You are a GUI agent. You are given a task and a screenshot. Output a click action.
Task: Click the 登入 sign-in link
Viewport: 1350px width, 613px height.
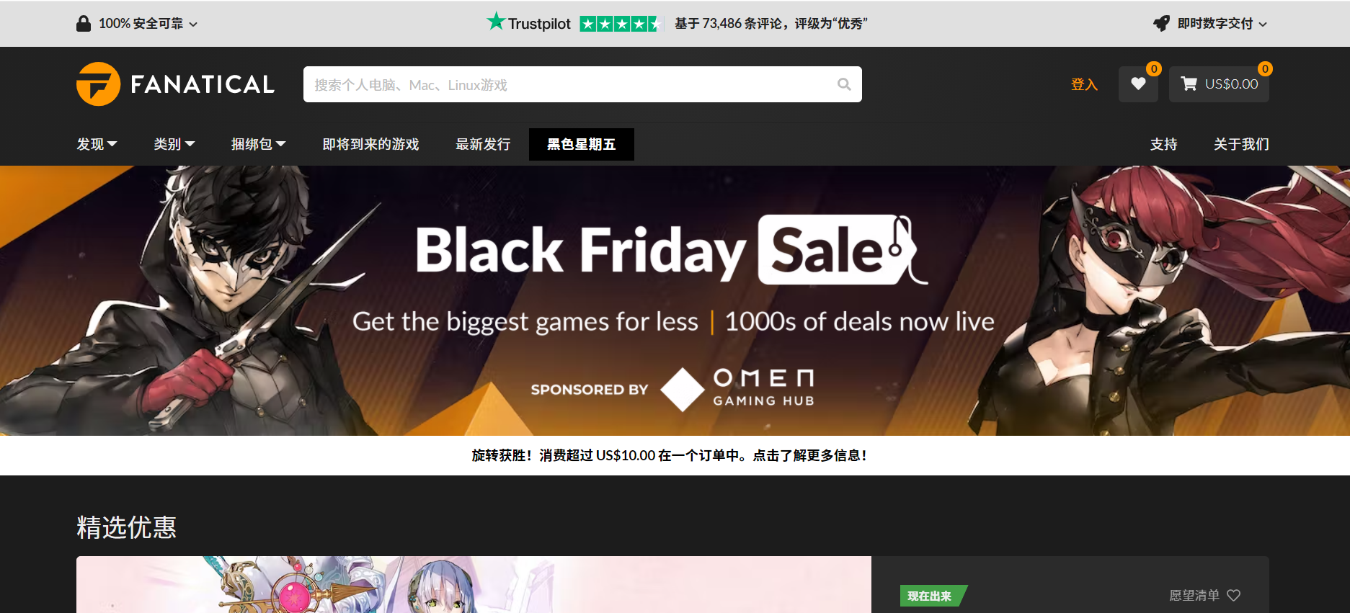click(x=1084, y=84)
